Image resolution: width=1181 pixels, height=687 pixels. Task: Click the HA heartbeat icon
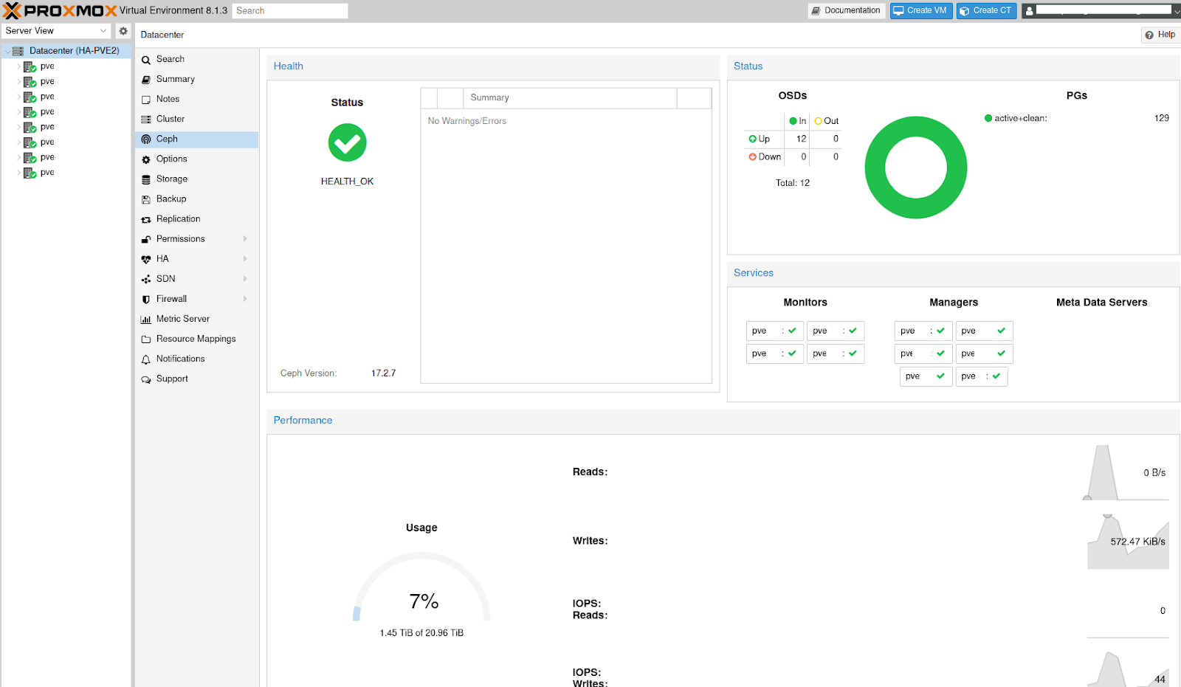tap(146, 259)
